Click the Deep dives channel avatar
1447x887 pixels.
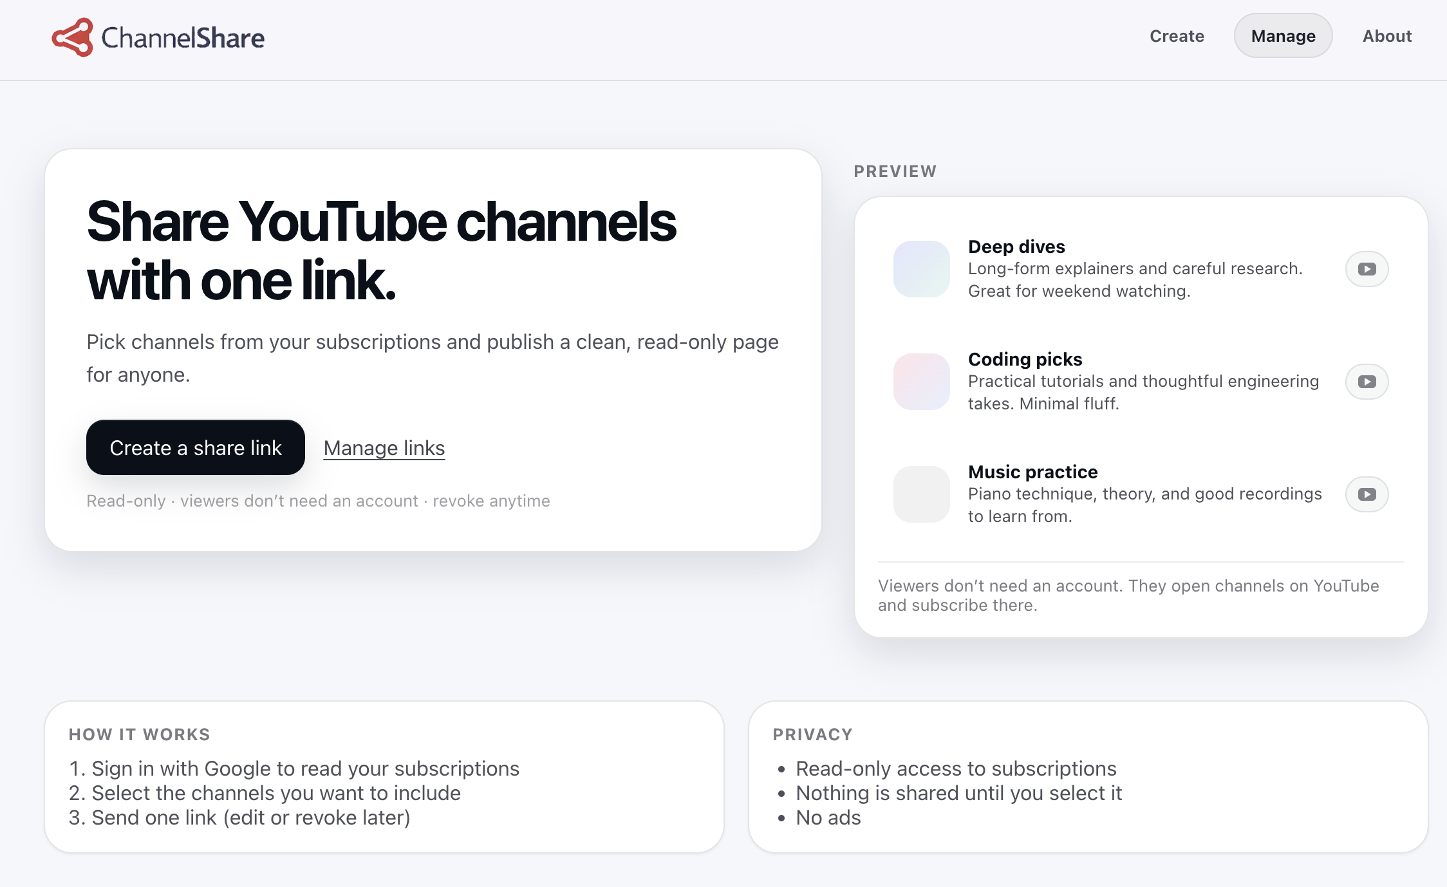point(921,269)
